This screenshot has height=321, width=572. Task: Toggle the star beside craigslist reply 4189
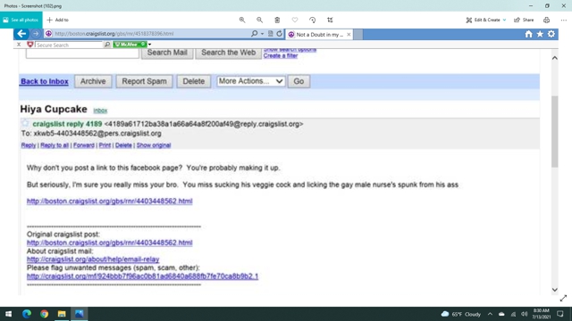point(25,123)
